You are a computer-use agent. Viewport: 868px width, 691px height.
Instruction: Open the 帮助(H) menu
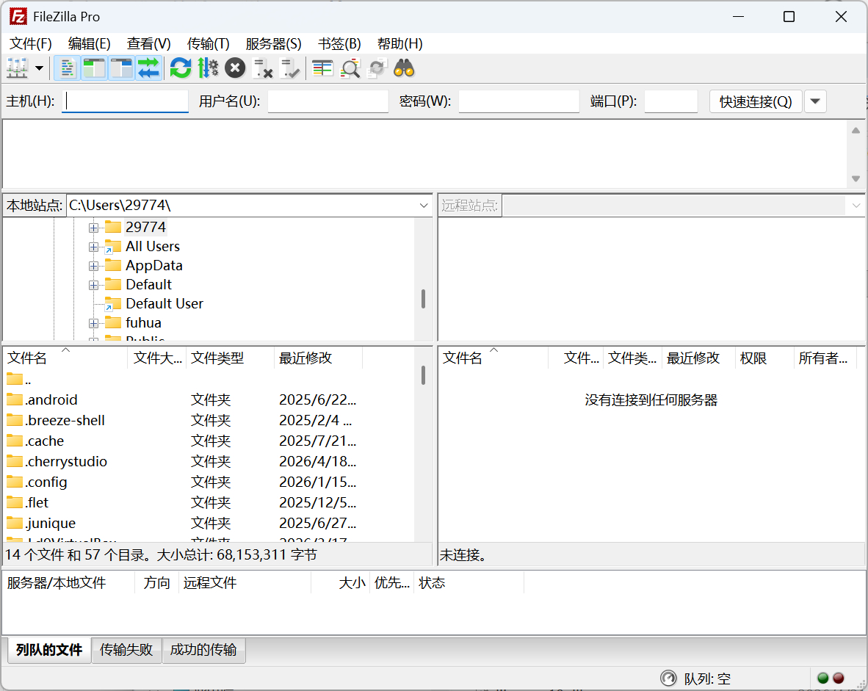click(399, 44)
